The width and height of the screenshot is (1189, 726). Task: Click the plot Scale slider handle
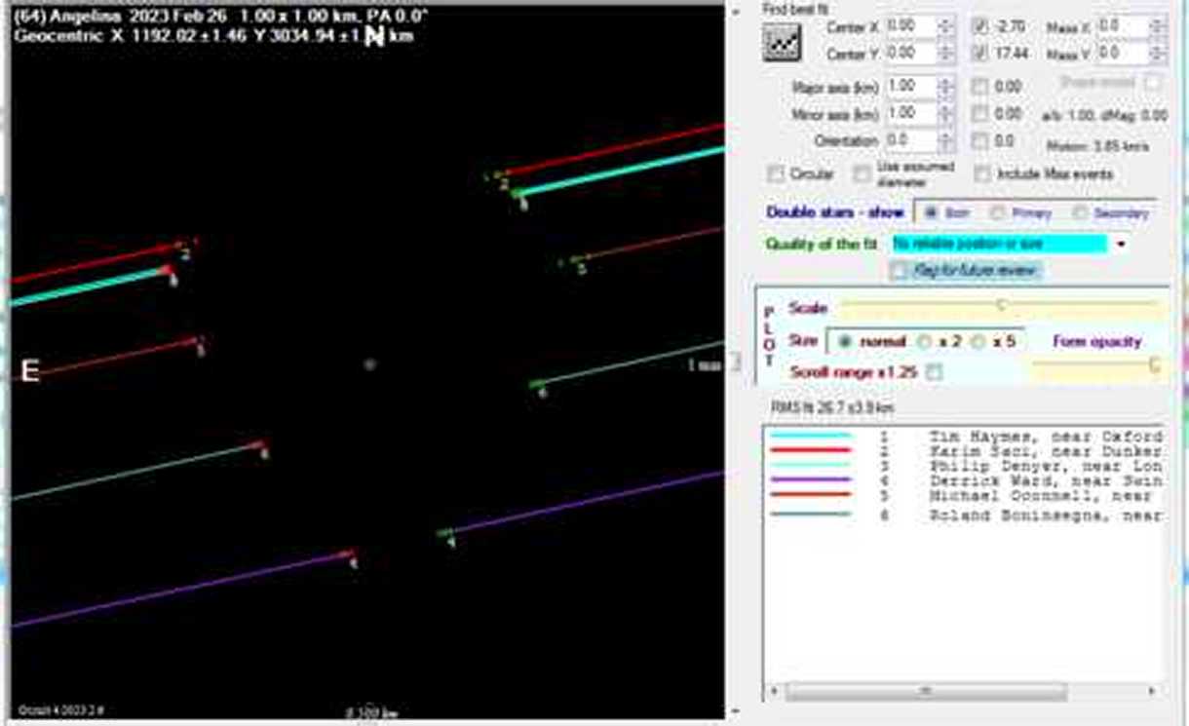[1001, 306]
